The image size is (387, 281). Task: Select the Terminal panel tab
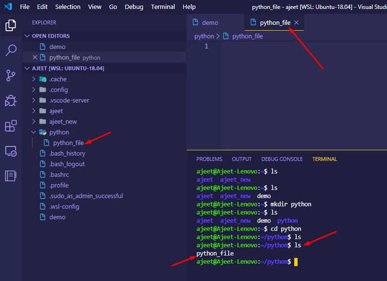coord(325,159)
